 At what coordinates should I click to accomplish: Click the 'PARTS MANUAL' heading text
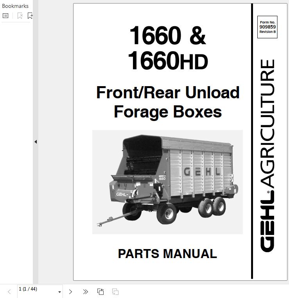click(x=167, y=253)
